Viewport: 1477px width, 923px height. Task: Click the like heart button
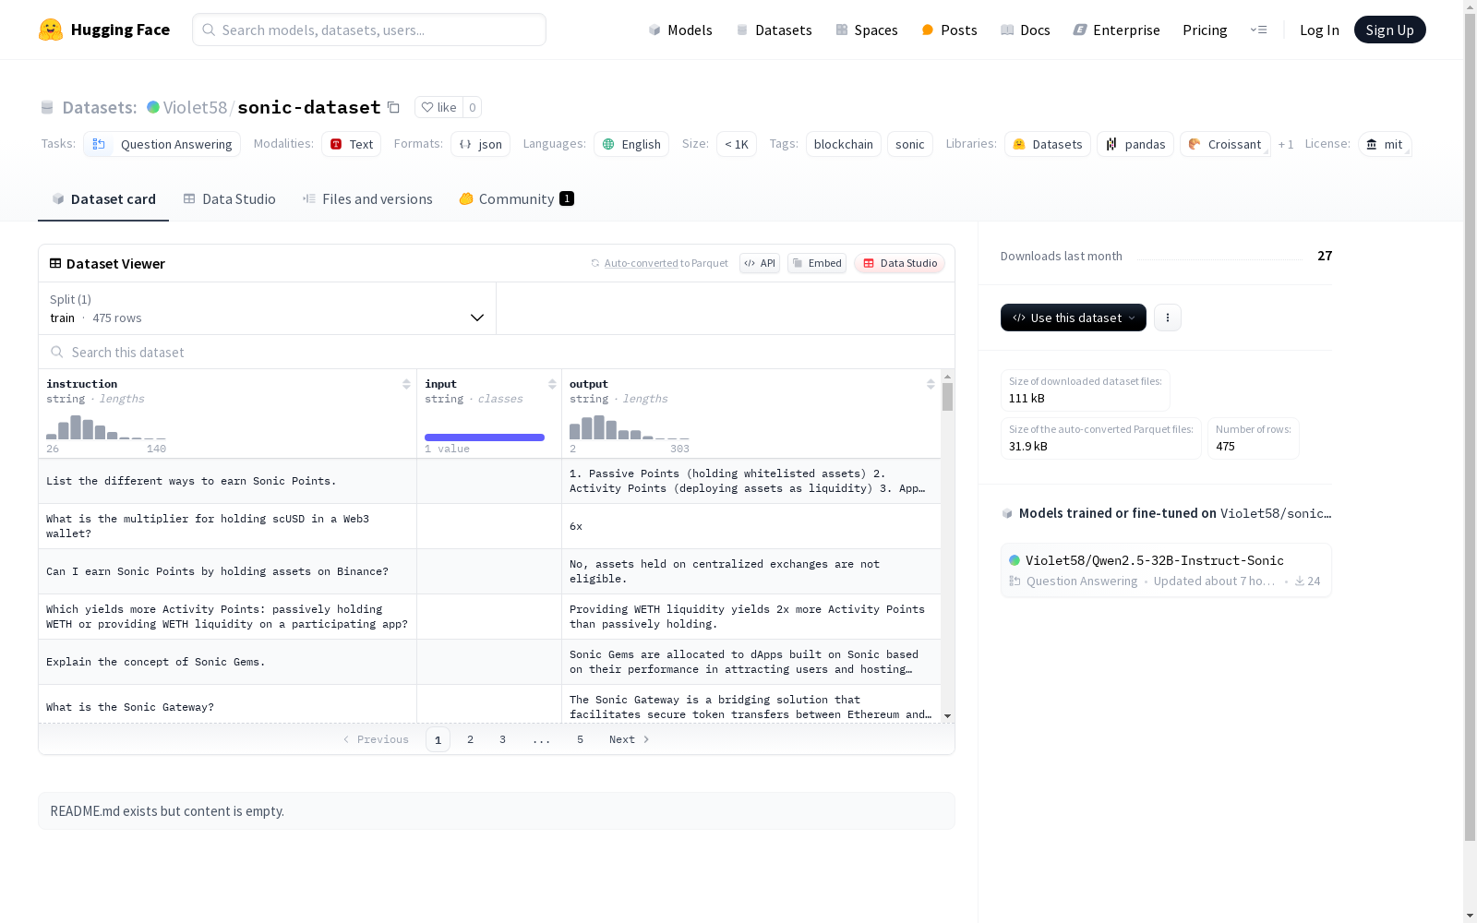[438, 107]
